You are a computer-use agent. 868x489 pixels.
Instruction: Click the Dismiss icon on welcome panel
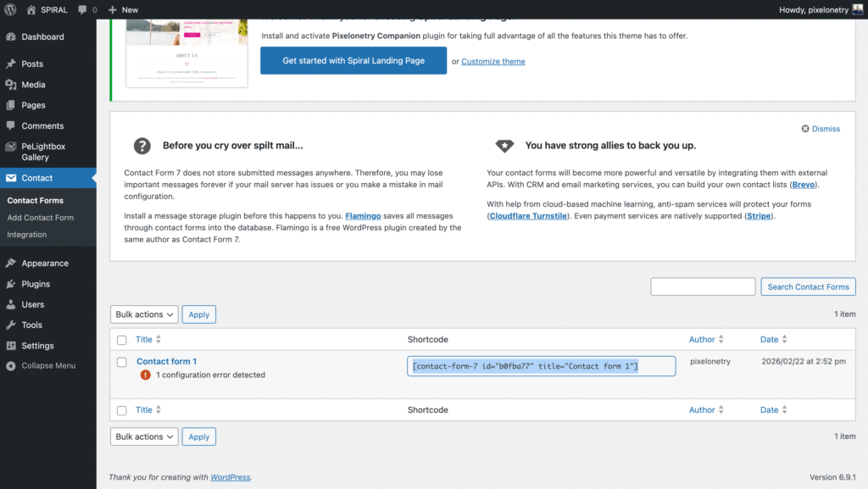pyautogui.click(x=805, y=129)
